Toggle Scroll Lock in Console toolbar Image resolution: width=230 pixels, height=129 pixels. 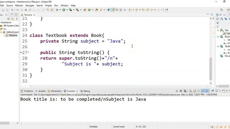click(195, 91)
